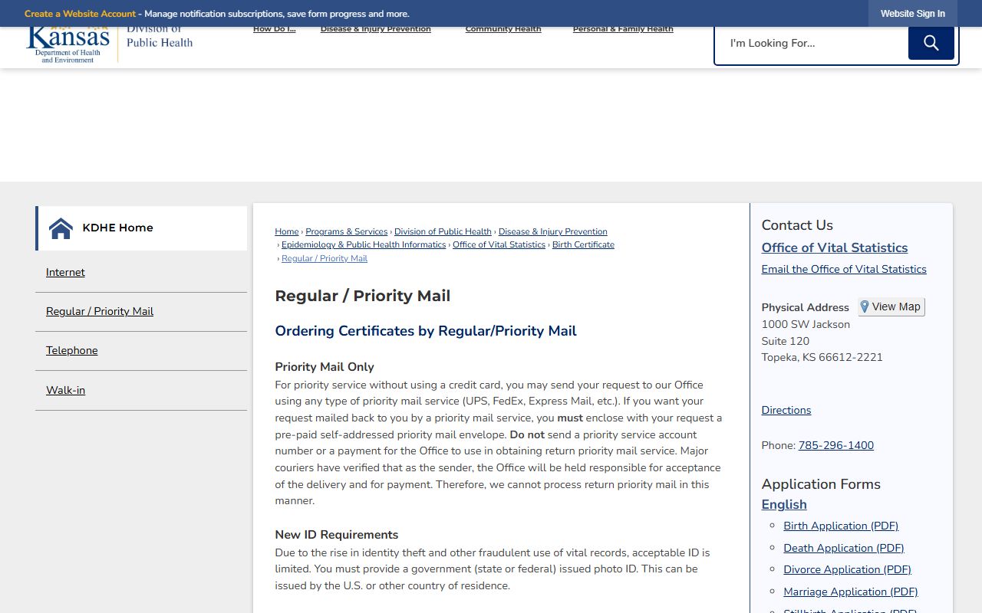
Task: Click Disease & Injury Prevention breadcrumb
Action: point(552,231)
